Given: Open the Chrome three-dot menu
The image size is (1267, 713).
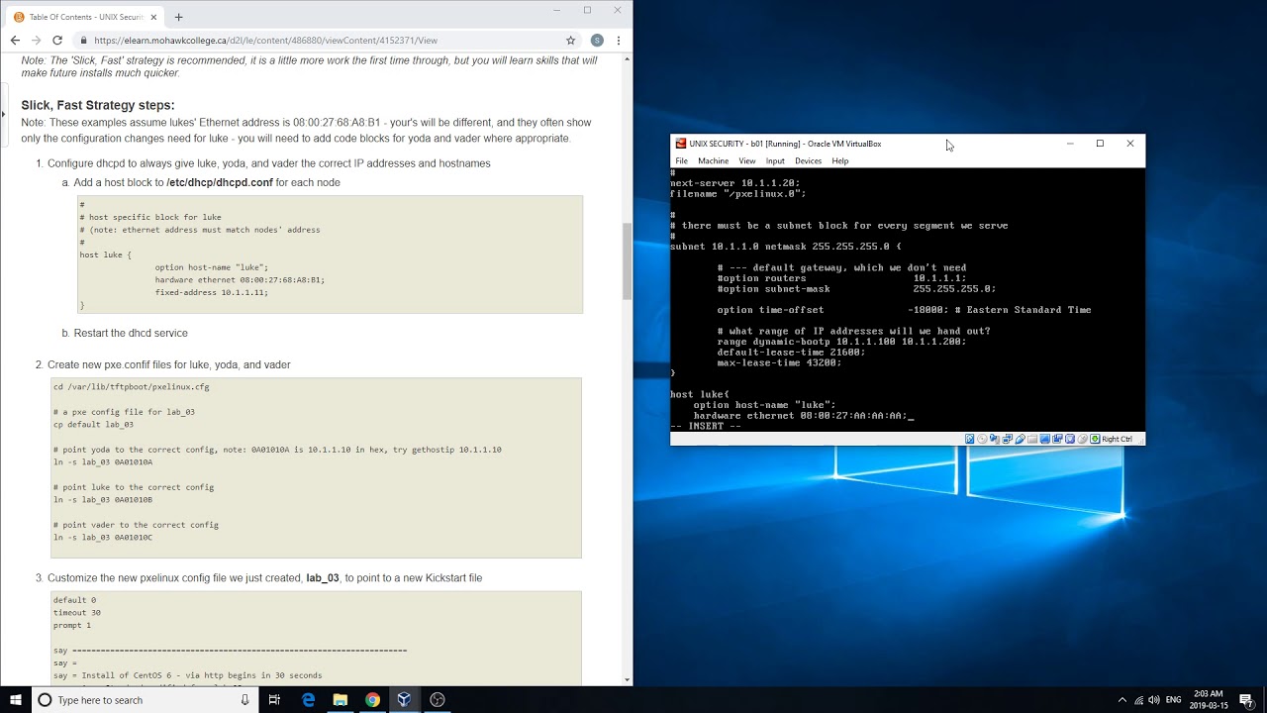Looking at the screenshot, I should 619,41.
